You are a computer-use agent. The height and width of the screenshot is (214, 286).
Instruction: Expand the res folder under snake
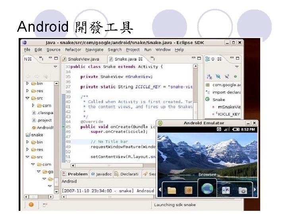click(x=27, y=149)
